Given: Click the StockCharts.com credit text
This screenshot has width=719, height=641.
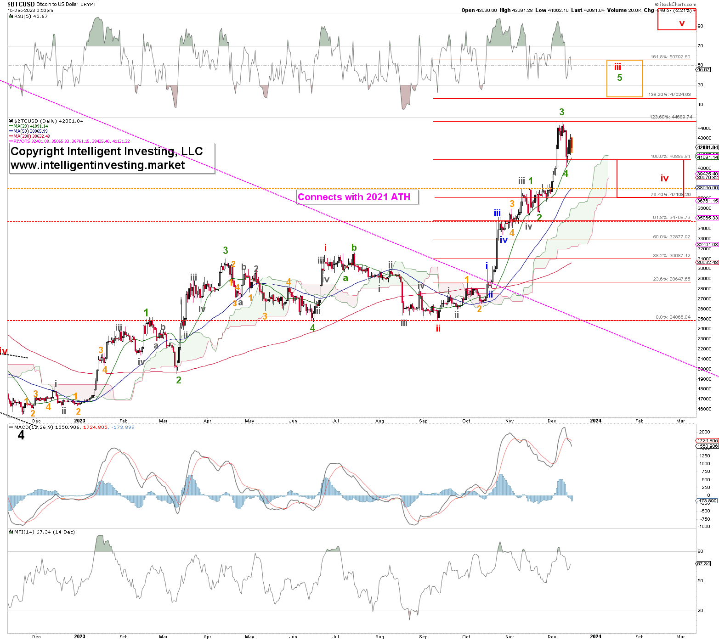Looking at the screenshot, I should (675, 4).
